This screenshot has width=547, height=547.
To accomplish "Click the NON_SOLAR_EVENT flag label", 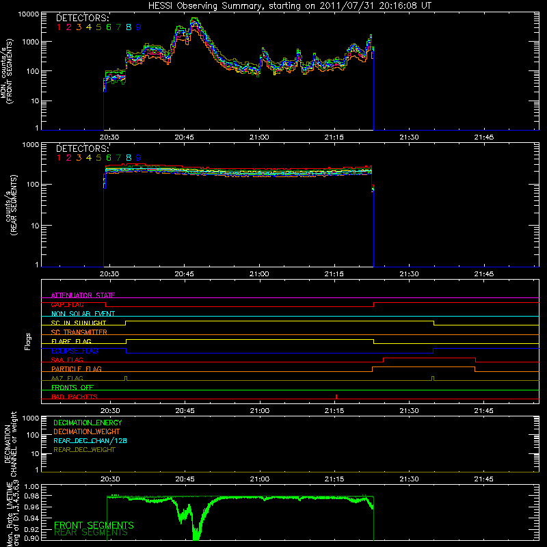I will pos(83,314).
